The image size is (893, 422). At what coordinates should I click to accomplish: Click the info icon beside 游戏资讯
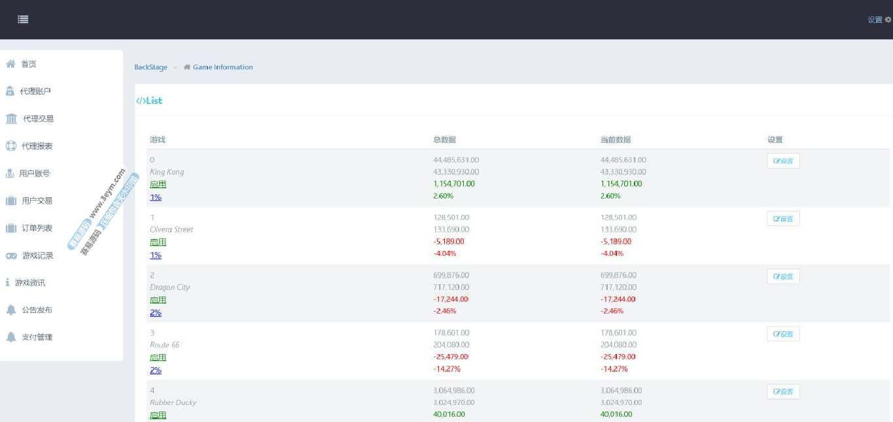(7, 283)
